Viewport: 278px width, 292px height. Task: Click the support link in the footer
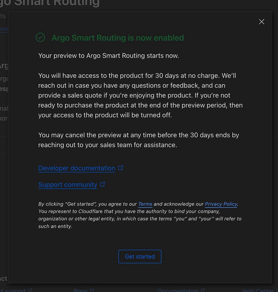pyautogui.click(x=13, y=290)
